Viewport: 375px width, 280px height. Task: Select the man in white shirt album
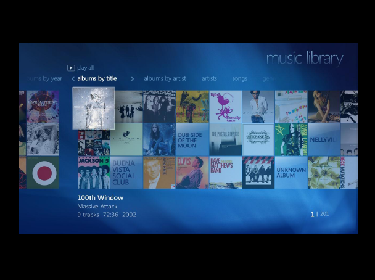click(x=258, y=107)
